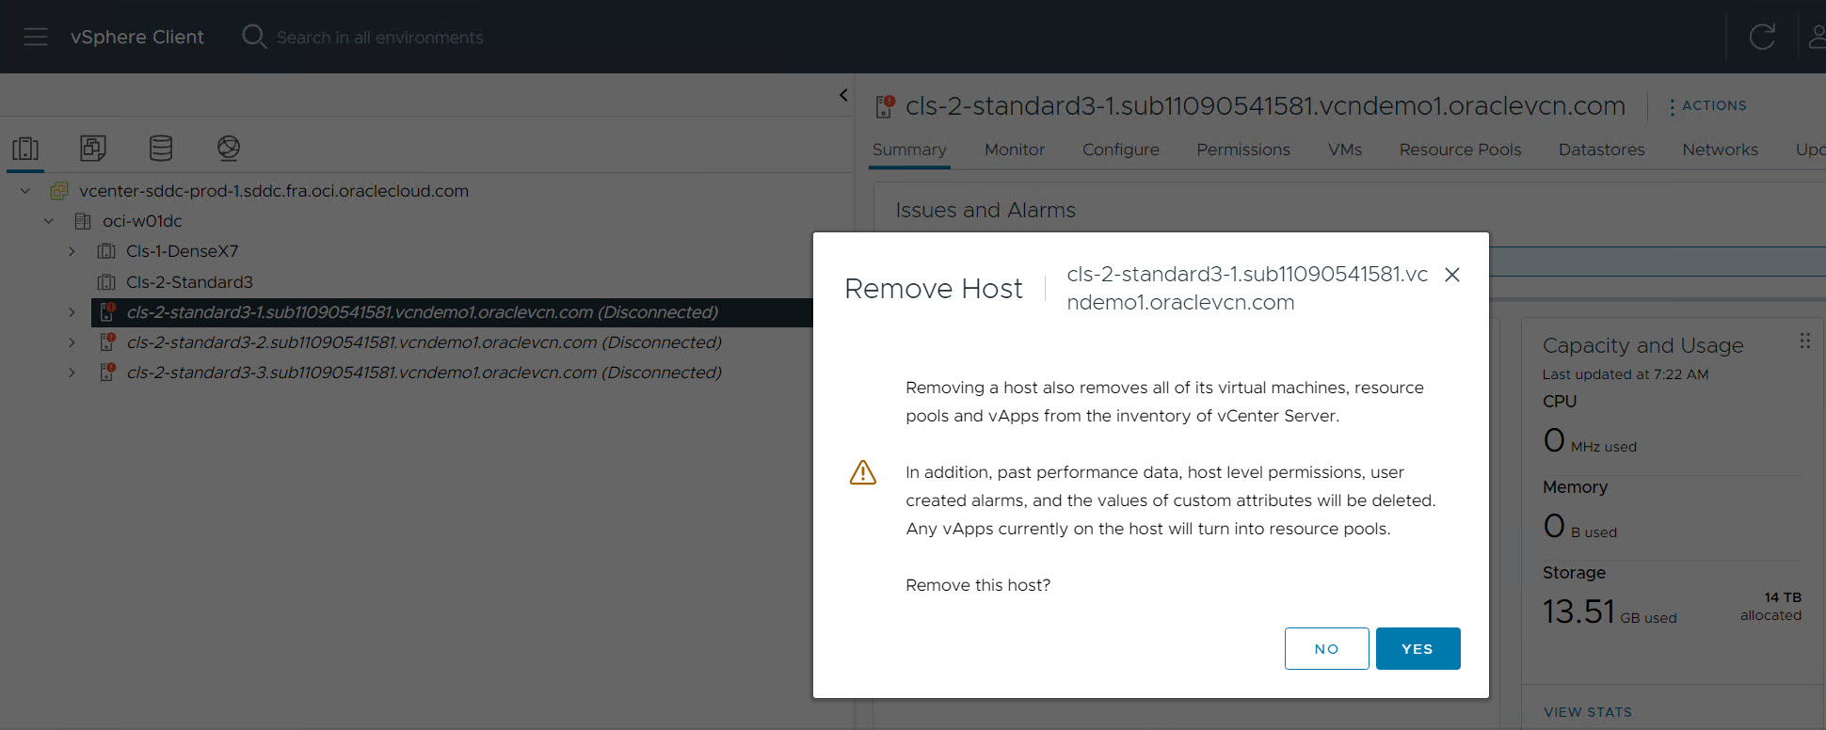Click the Capacity and Usage drag handle
1826x730 pixels.
[x=1805, y=341]
